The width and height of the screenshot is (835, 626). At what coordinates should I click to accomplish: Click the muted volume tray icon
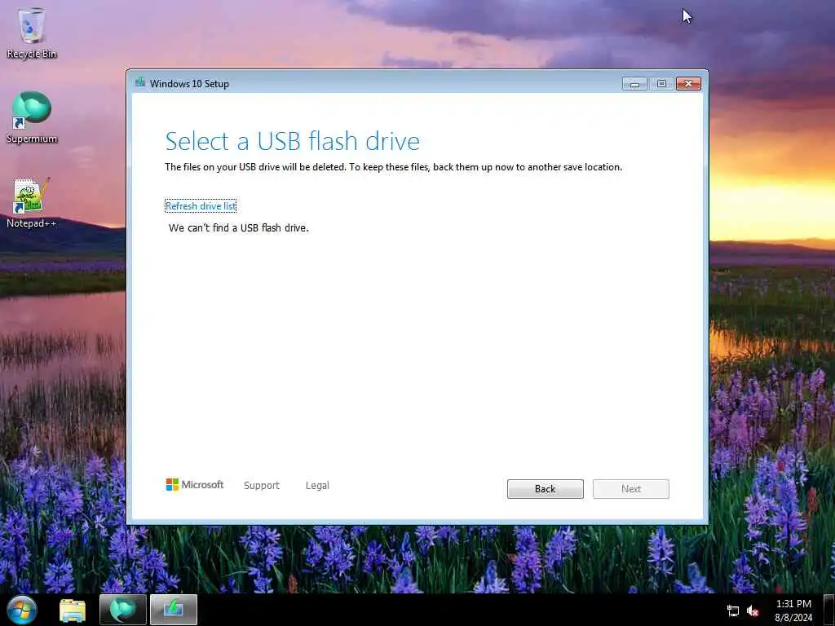click(753, 611)
